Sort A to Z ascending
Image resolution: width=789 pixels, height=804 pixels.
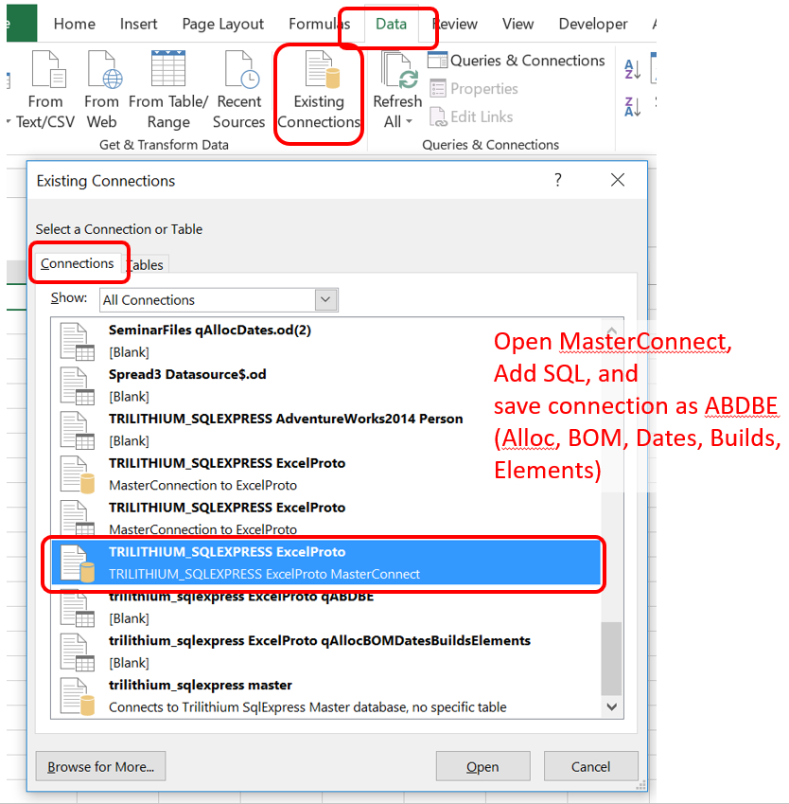tap(633, 69)
